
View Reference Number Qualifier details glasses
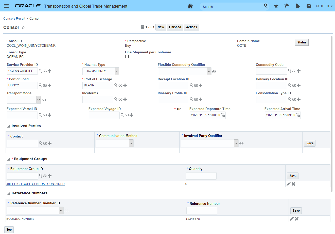click(x=66, y=211)
